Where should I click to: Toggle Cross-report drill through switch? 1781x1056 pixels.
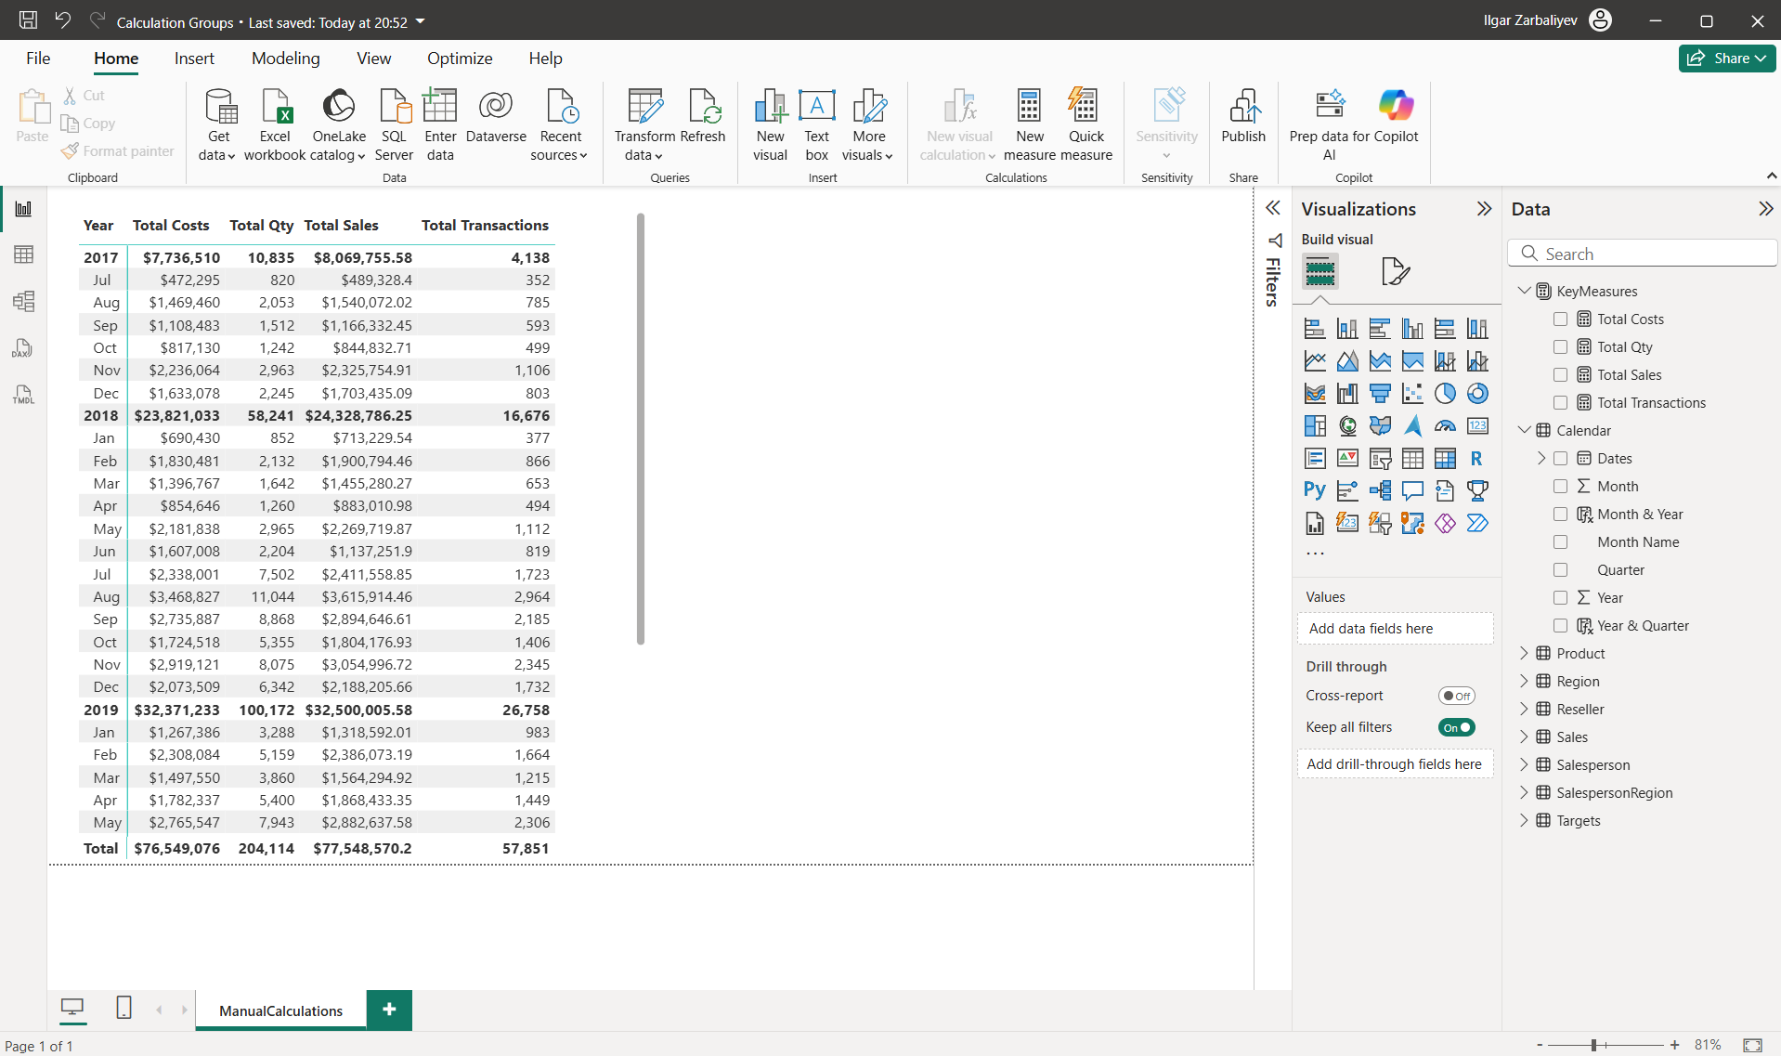pos(1456,696)
